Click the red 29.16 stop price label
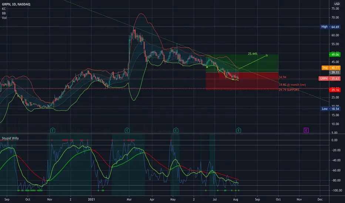 [x=335, y=90]
